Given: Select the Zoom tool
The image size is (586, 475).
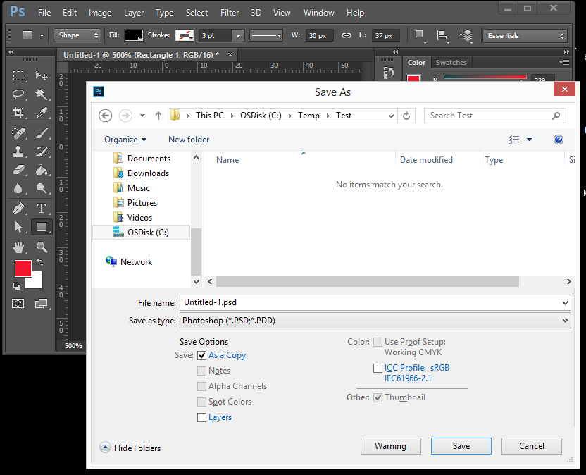Looking at the screenshot, I should (x=41, y=247).
